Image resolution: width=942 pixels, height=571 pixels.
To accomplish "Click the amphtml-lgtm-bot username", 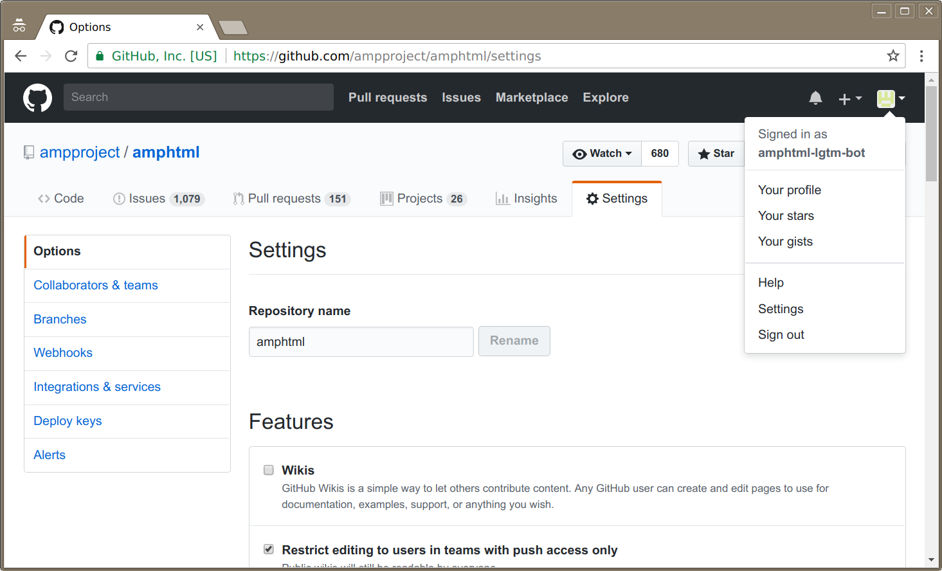I will pyautogui.click(x=811, y=153).
